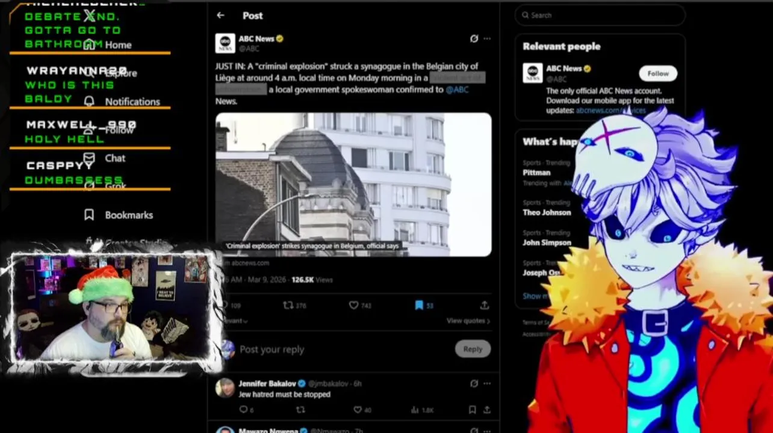Click the Relevant replies sort dropdown
773x433 pixels.
235,321
